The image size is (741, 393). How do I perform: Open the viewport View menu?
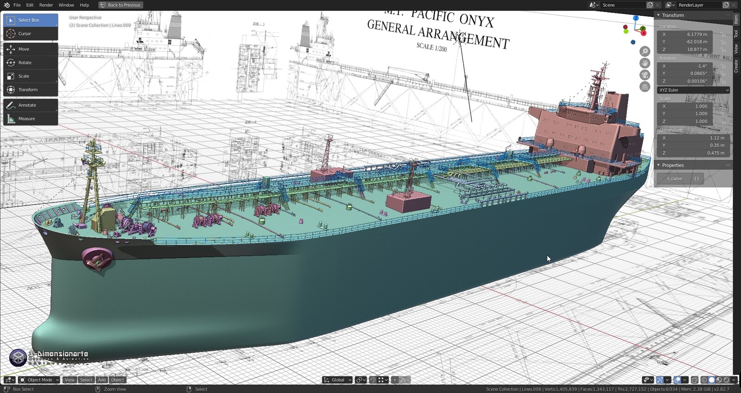pyautogui.click(x=69, y=380)
